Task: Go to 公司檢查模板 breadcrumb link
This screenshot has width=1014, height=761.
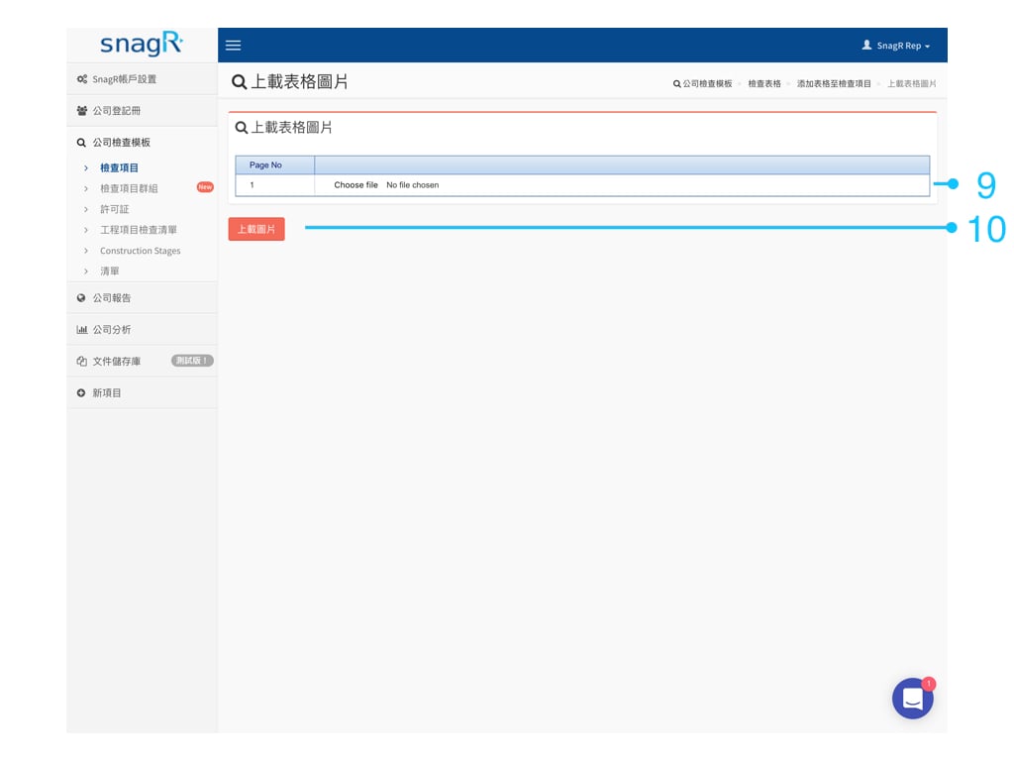Action: coord(707,83)
